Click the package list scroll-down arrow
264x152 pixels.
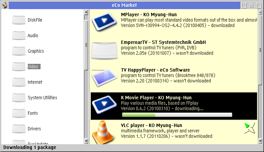[x=260, y=141]
